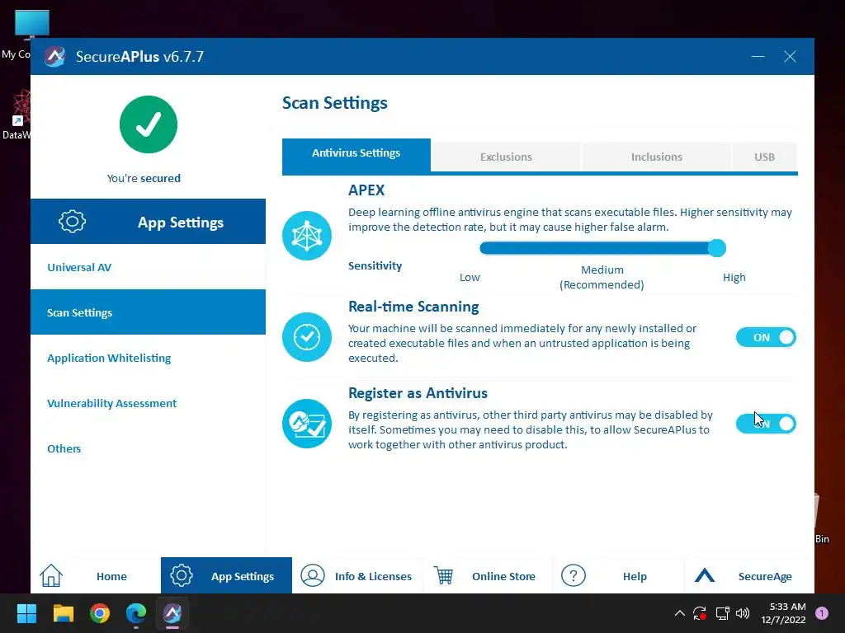Switch to the Inclusions tab
The image size is (845, 633).
pyautogui.click(x=656, y=157)
